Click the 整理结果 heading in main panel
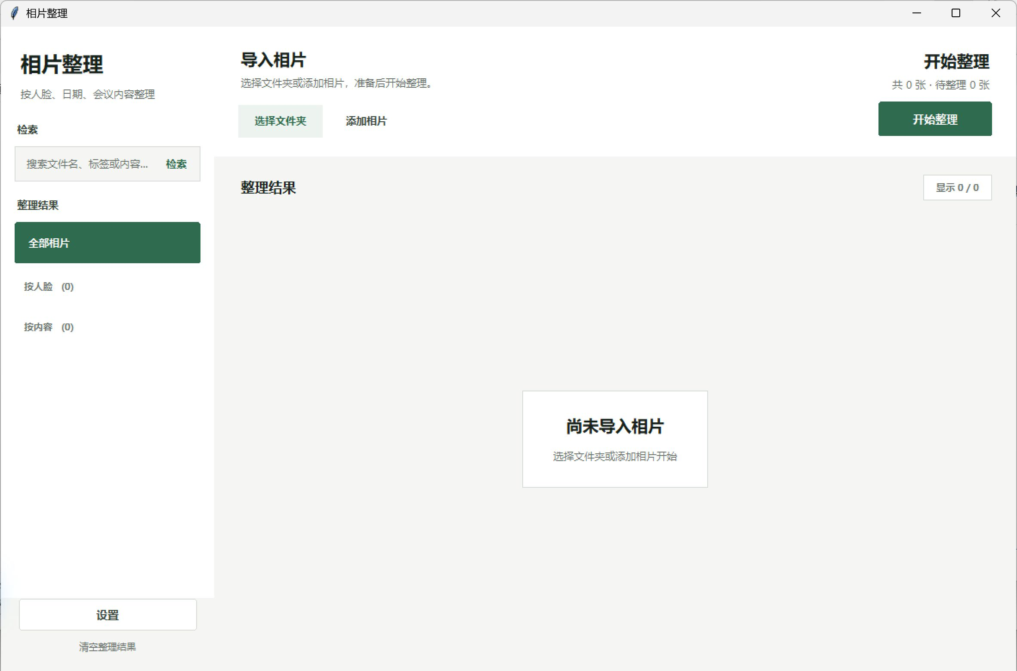1017x671 pixels. pos(268,188)
